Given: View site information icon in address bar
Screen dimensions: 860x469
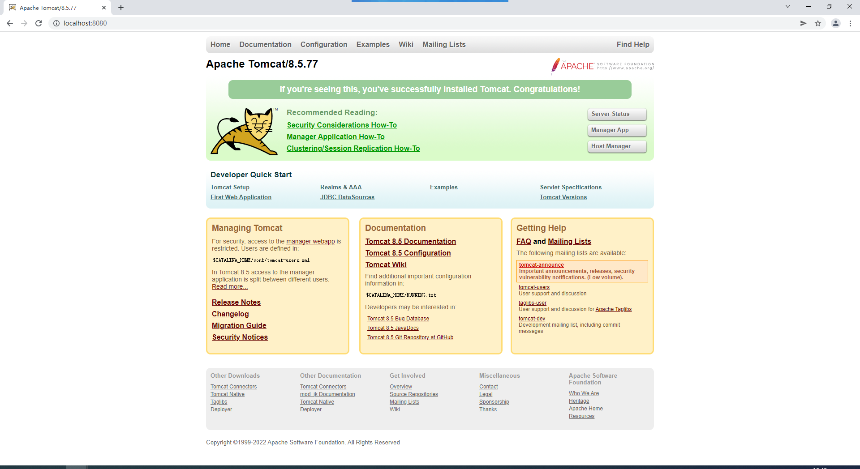Looking at the screenshot, I should [56, 23].
